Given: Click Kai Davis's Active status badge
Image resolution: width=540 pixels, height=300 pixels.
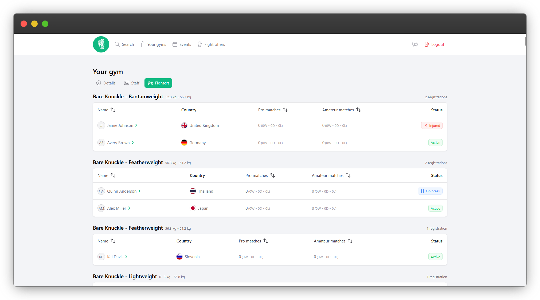Looking at the screenshot, I should coord(435,257).
